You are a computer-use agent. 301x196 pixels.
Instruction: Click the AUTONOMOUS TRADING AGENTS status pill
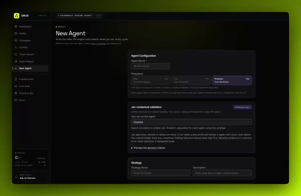[x=79, y=16]
